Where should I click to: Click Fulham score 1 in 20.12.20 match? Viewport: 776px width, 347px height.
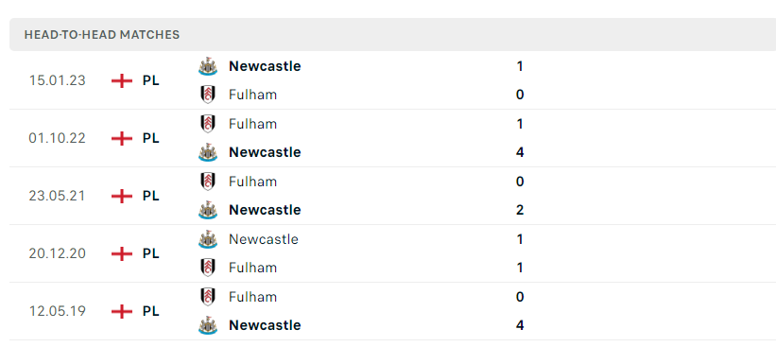tap(520, 268)
